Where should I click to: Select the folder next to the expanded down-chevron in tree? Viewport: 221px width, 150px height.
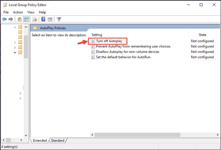click(x=20, y=52)
